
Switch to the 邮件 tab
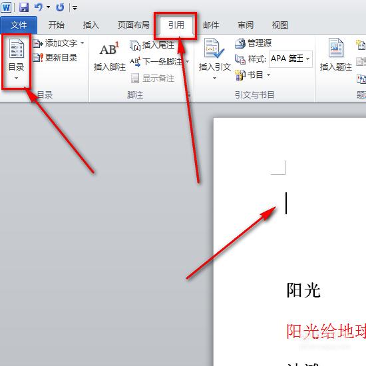point(211,25)
